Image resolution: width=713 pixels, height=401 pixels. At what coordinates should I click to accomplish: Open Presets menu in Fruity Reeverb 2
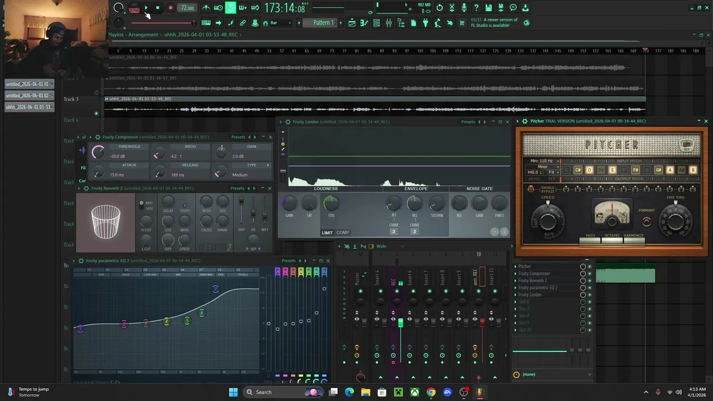[237, 188]
